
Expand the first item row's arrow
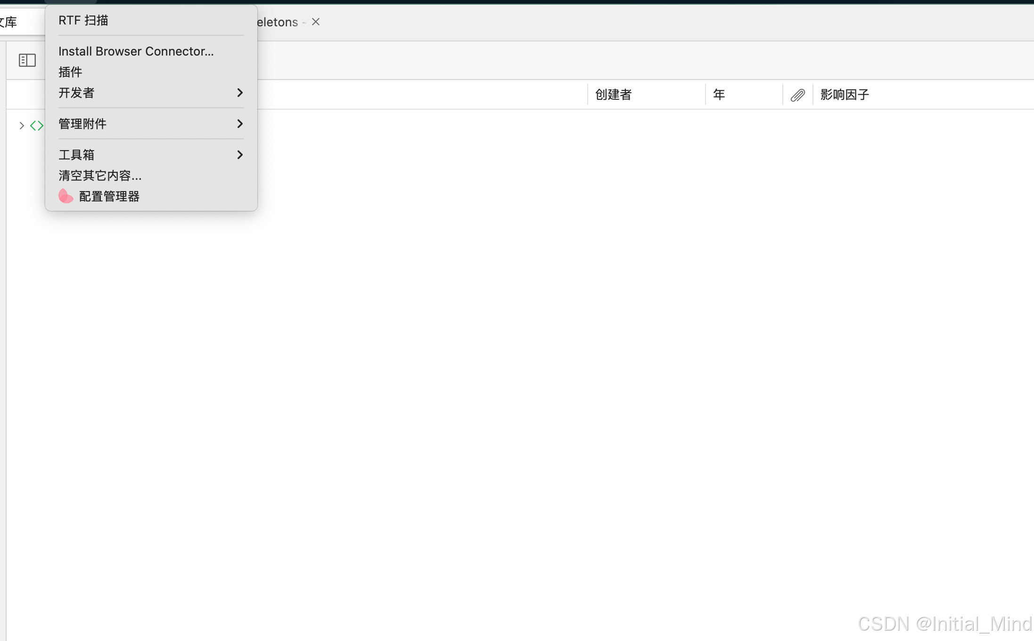[x=21, y=126]
